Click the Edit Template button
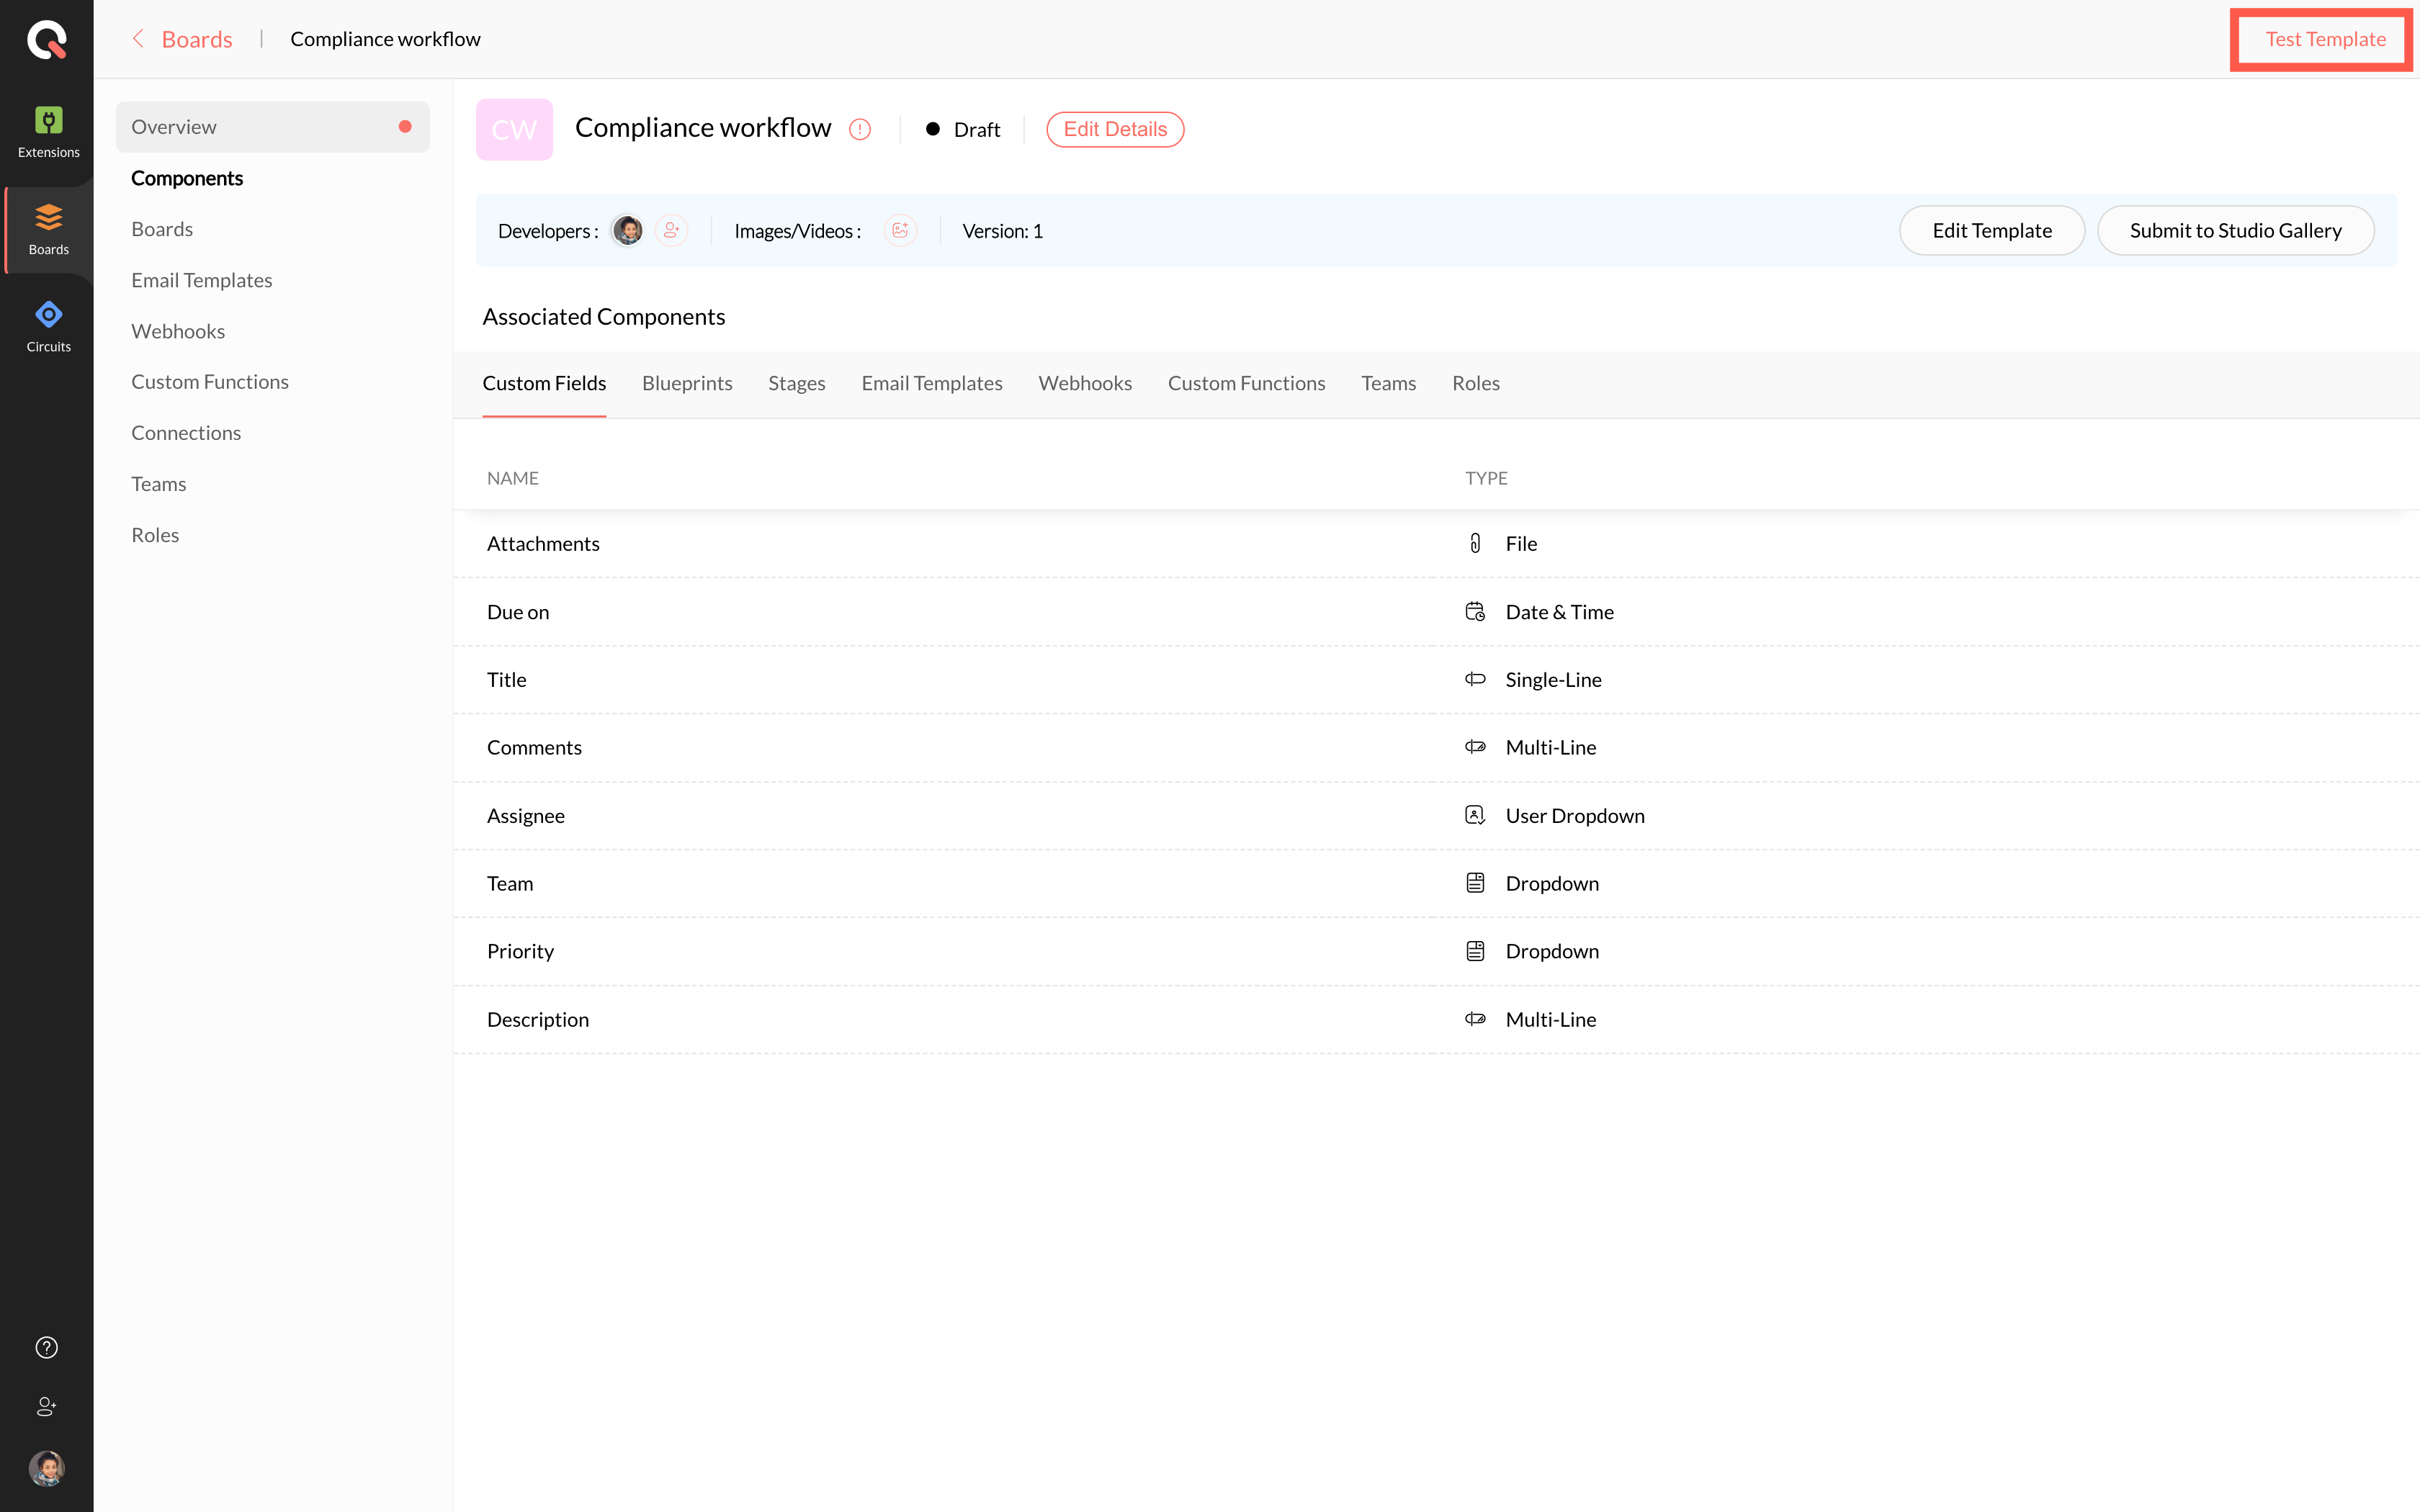2420x1512 pixels. [x=1991, y=230]
